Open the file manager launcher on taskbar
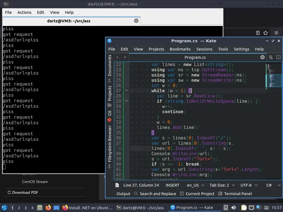 click(40, 208)
